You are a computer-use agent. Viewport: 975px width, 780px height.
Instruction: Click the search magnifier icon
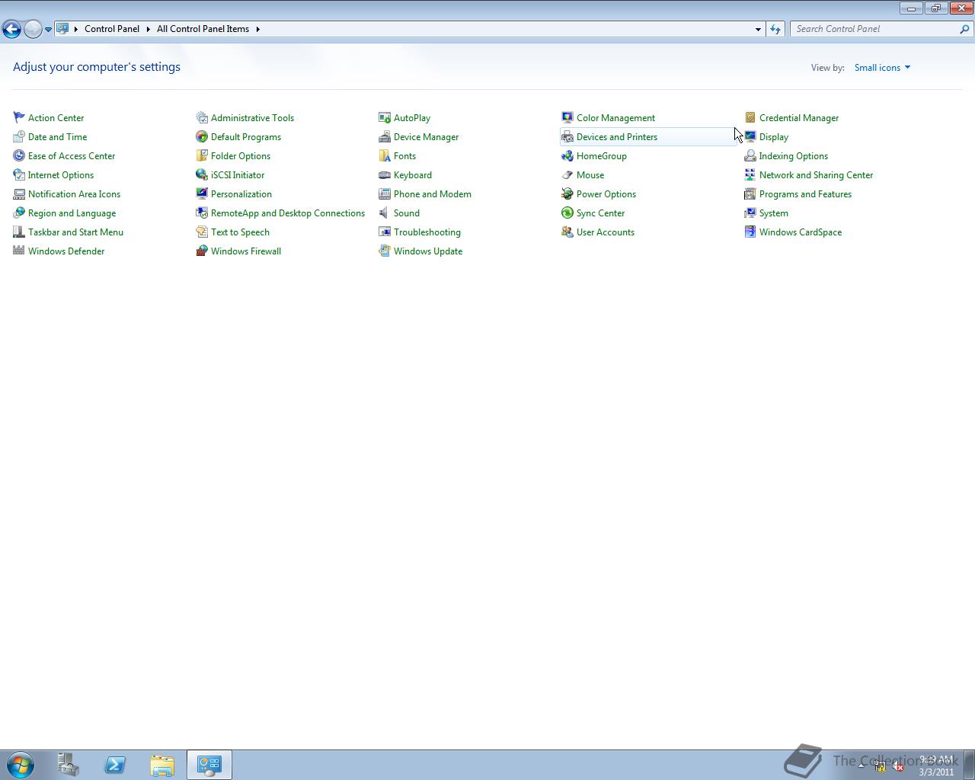coord(965,29)
